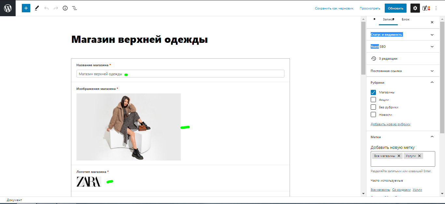Add the frequently used 'Все магазины' tag

[380, 190]
